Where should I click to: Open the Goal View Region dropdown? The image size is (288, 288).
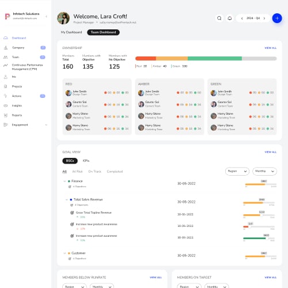click(x=237, y=171)
